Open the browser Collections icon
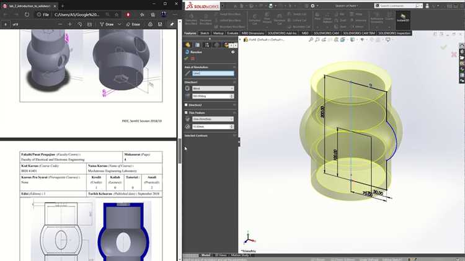Image resolution: width=465 pixels, height=261 pixels. 153,14
